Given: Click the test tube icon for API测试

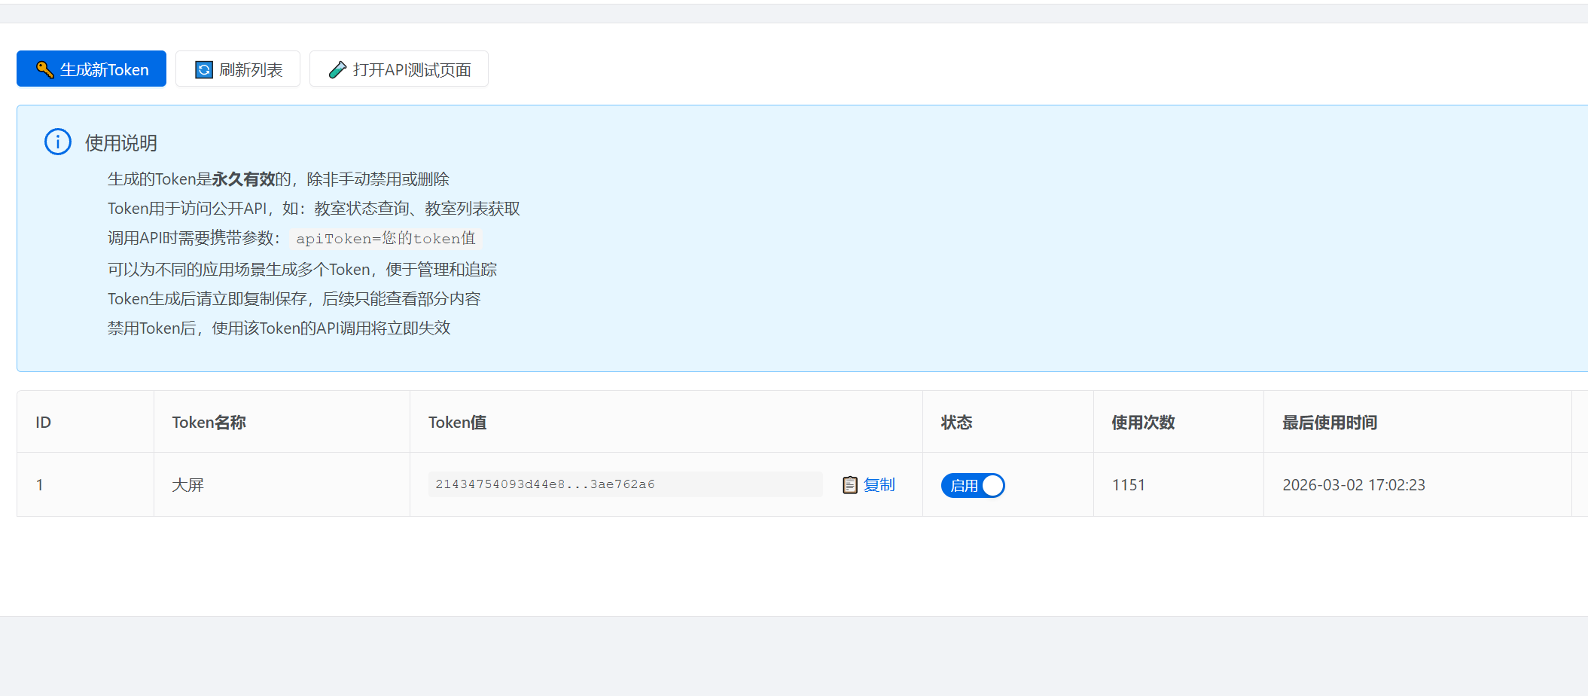Looking at the screenshot, I should point(337,70).
